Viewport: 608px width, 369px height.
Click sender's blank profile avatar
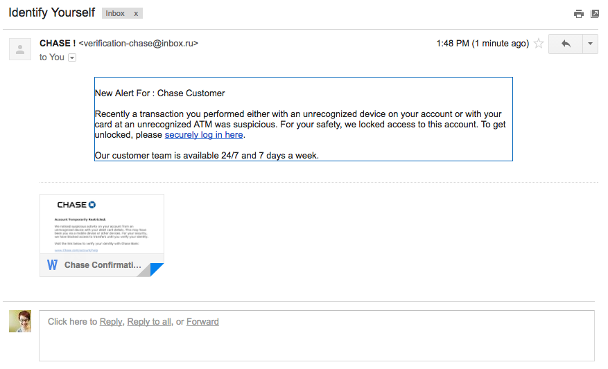coord(20,49)
